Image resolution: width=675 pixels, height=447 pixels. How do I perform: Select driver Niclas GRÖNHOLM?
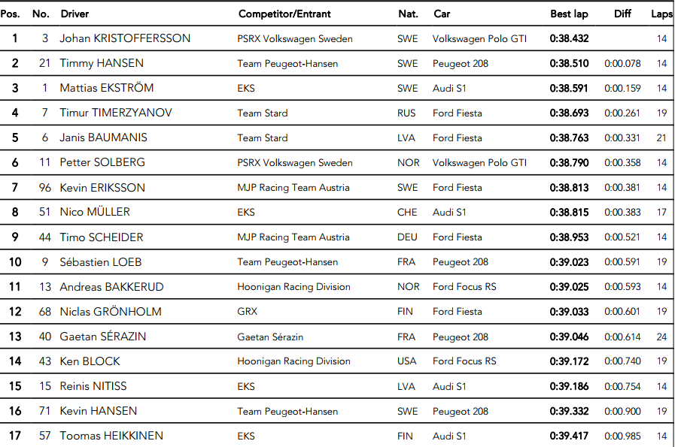(111, 312)
